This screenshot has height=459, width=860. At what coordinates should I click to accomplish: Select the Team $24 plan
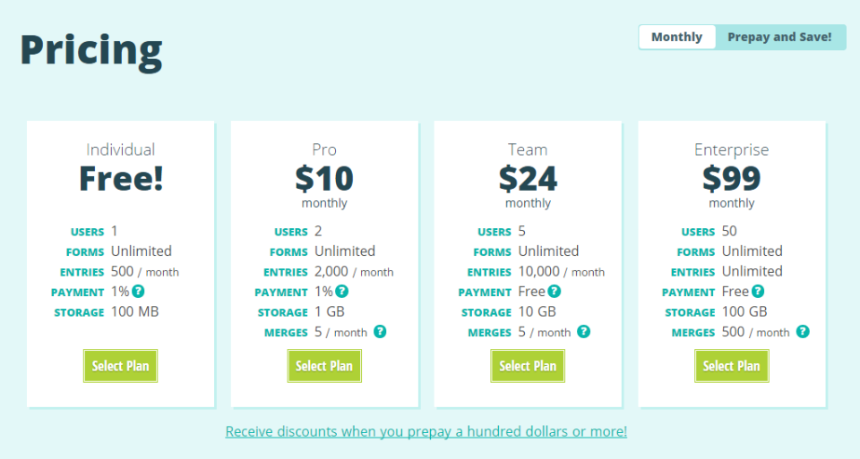(x=528, y=366)
